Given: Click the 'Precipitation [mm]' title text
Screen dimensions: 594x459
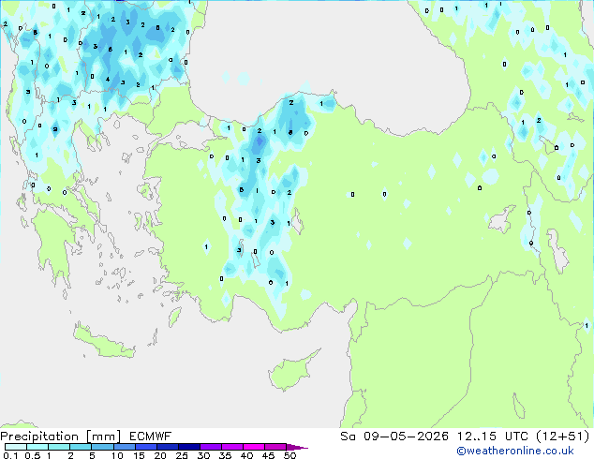Looking at the screenshot, I should point(61,437).
